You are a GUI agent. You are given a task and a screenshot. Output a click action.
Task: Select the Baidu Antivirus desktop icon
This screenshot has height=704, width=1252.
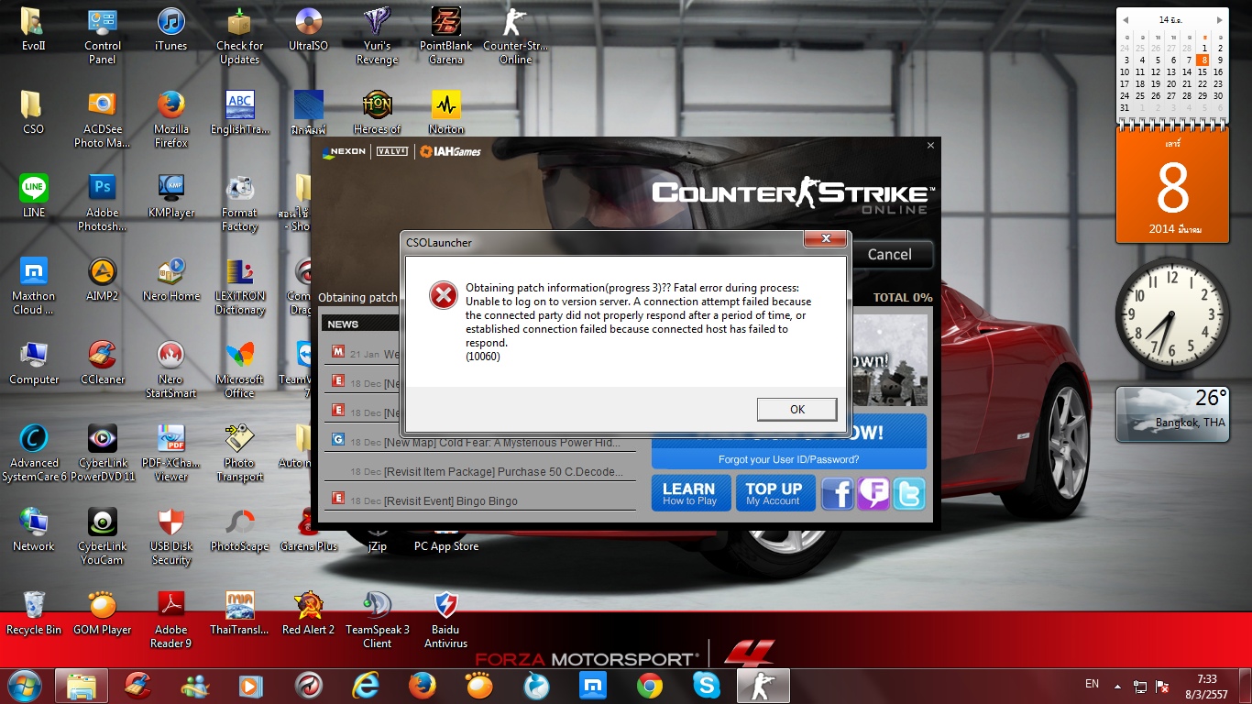tap(446, 621)
